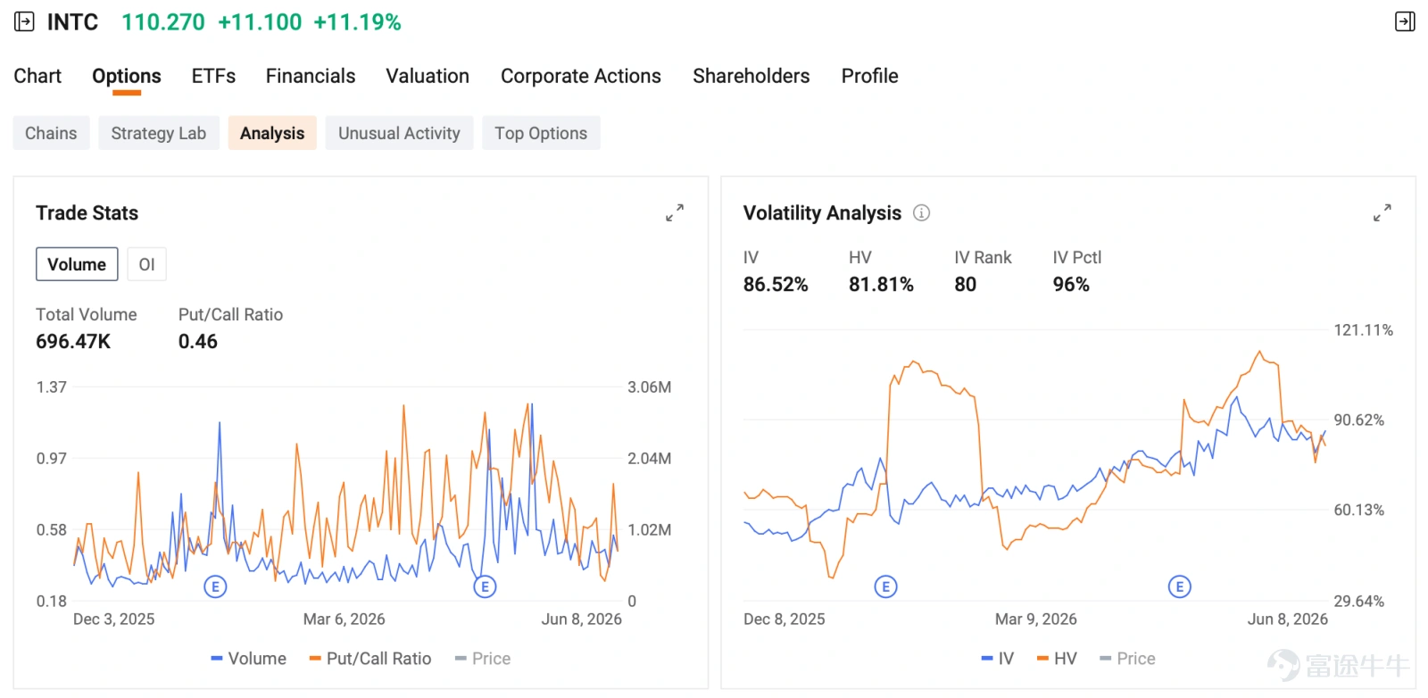Toggle IV series in volatility legend
Screen dimensions: 1428x698
[x=998, y=659]
